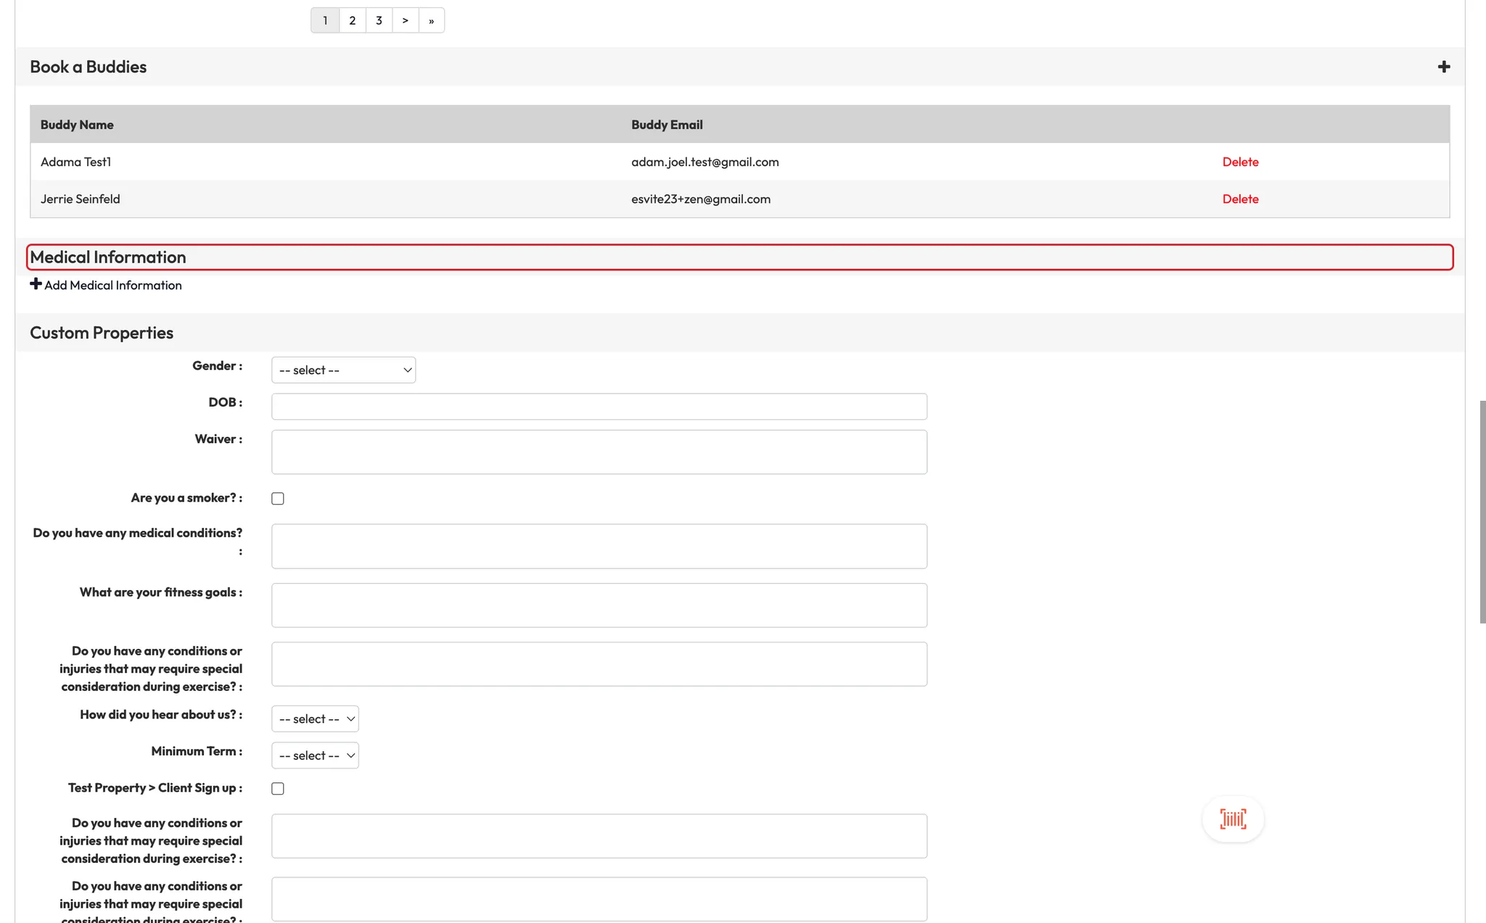Delete the Adama Test1 buddy
This screenshot has width=1486, height=923.
click(x=1240, y=162)
